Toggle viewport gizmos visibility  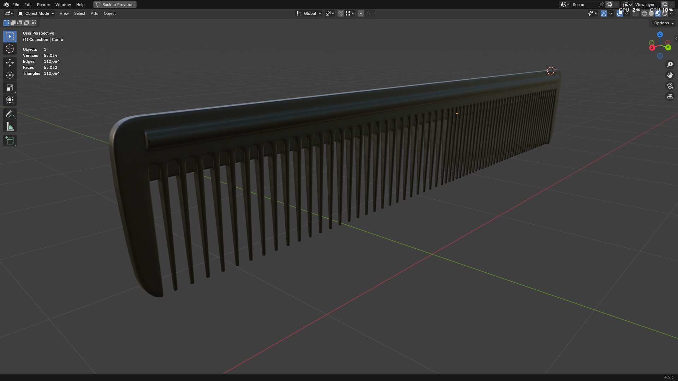pos(604,13)
